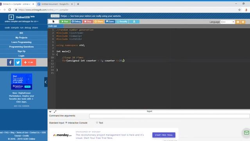Open a new browser tab

point(78,4)
